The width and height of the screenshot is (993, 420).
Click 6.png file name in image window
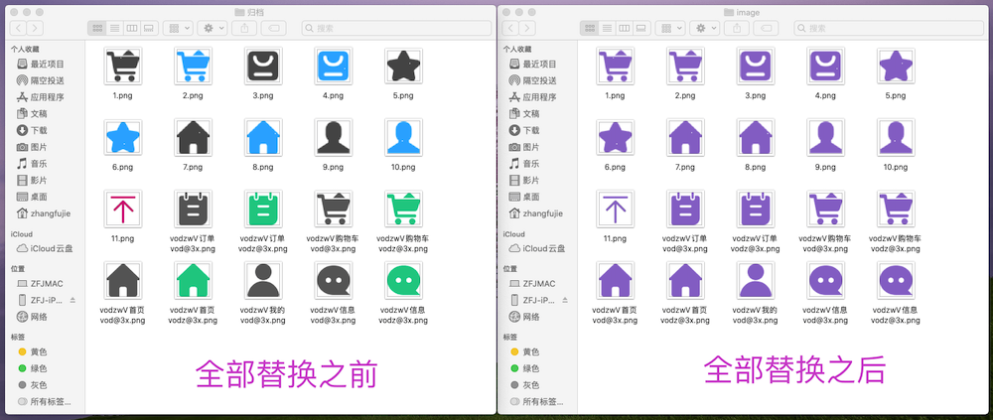tap(615, 167)
